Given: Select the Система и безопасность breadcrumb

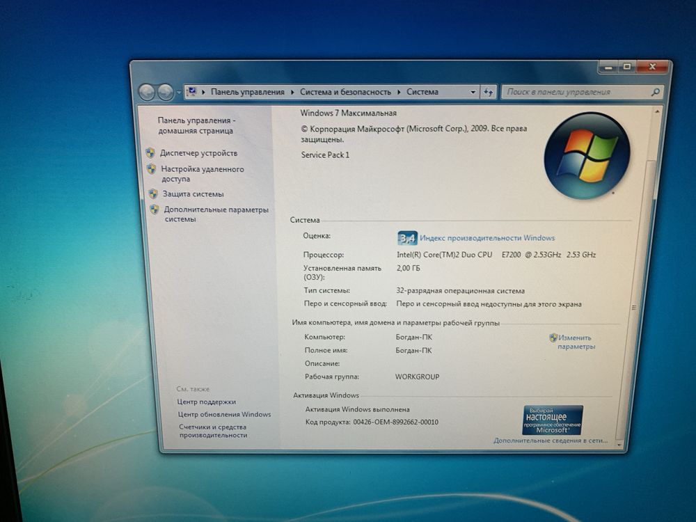Looking at the screenshot, I should click(x=345, y=92).
